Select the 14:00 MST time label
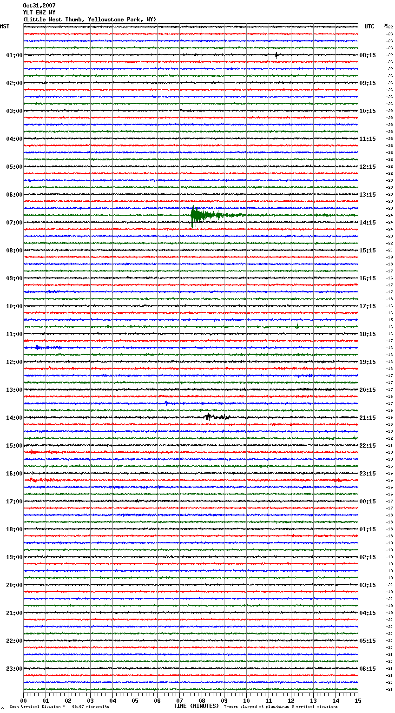Image resolution: width=395 pixels, height=713 pixels. [x=14, y=418]
